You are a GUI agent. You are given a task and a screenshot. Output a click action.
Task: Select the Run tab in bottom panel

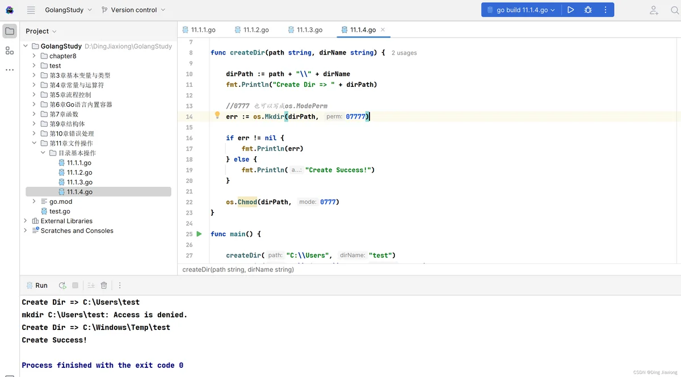point(37,286)
